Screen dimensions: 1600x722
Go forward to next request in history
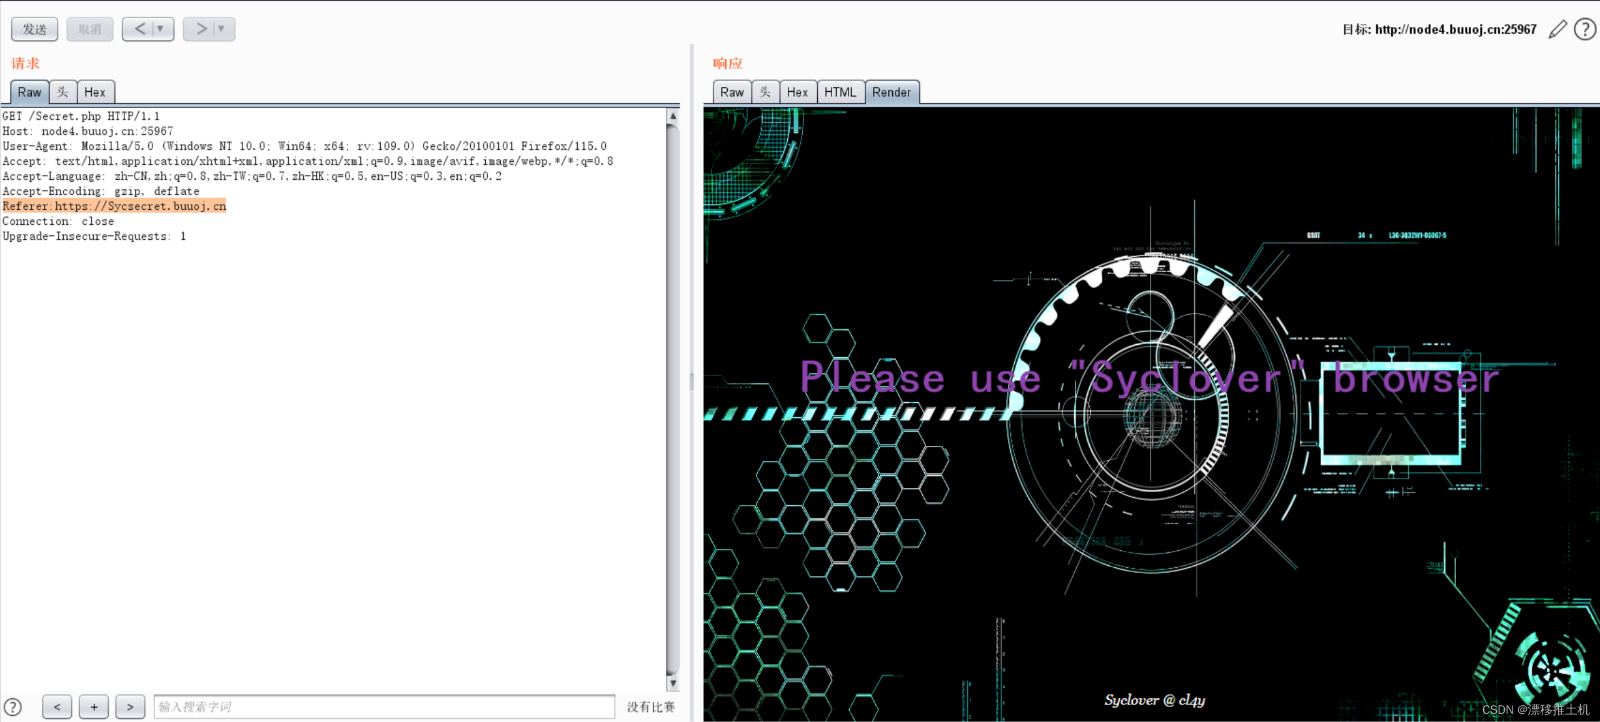201,29
